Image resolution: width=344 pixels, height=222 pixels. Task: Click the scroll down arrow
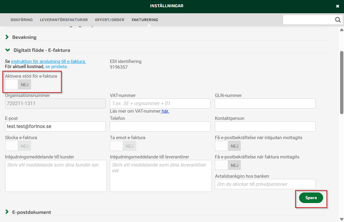[x=342, y=219]
